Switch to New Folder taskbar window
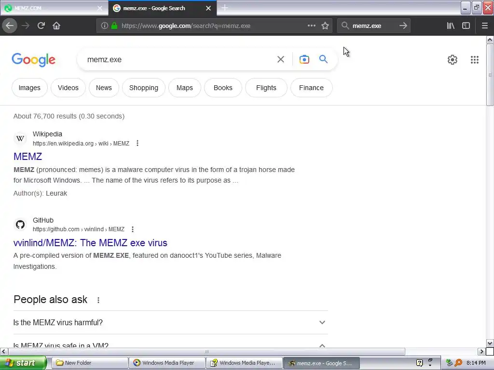The height and width of the screenshot is (370, 494). coord(89,363)
